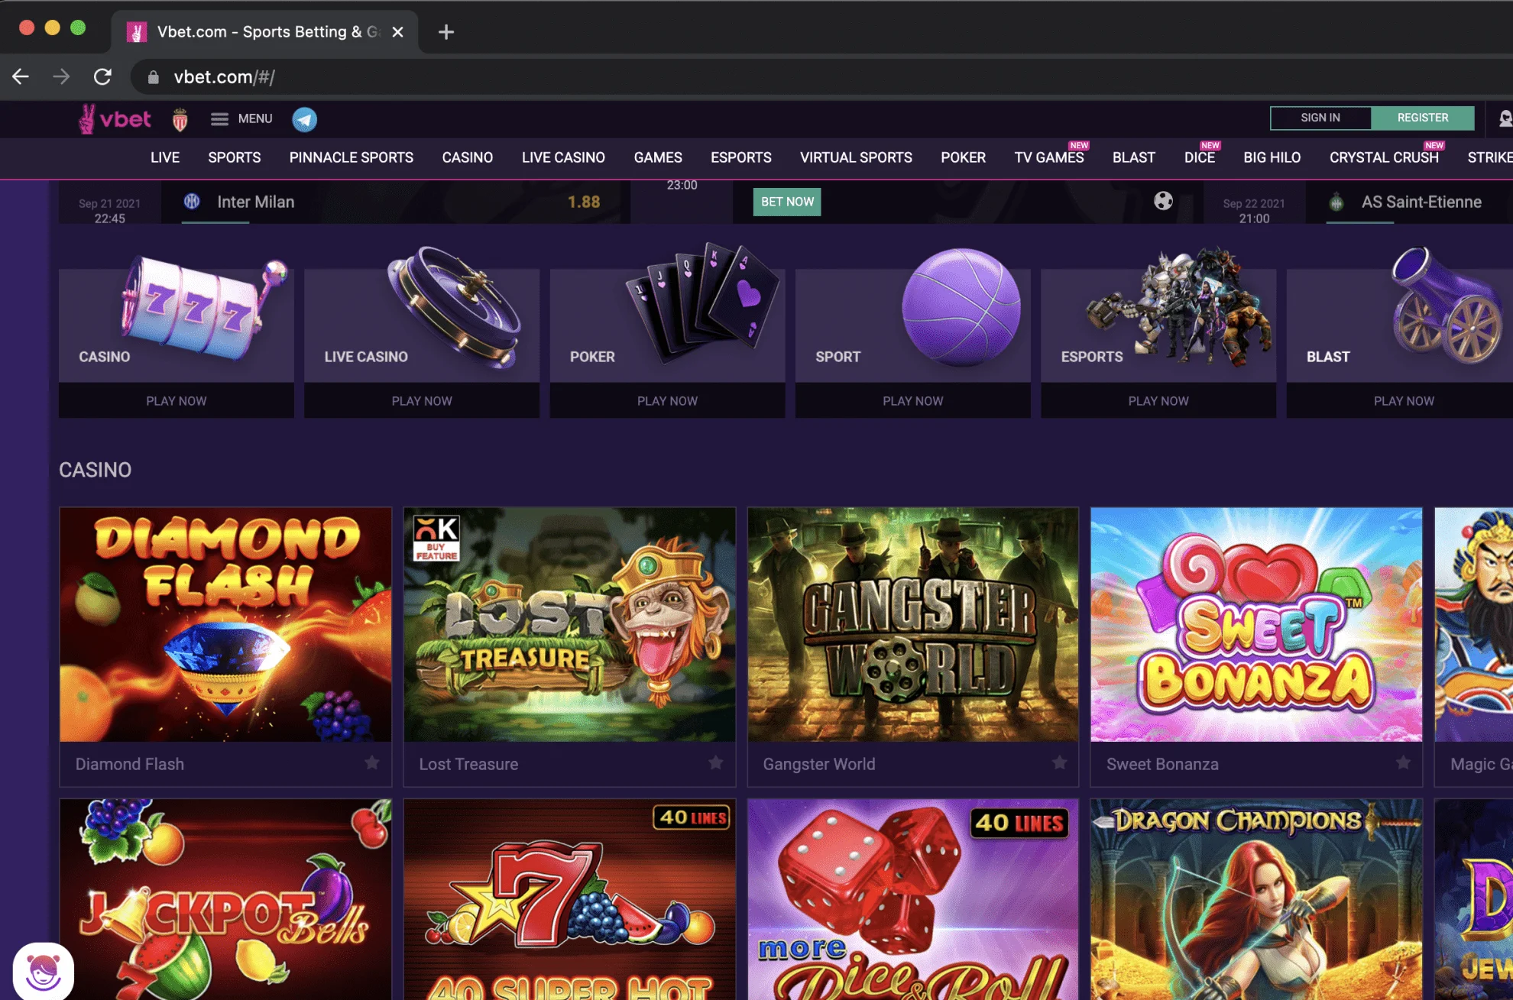Switch to LIVE CASINO in the navigation bar
The width and height of the screenshot is (1513, 1000).
pos(563,157)
